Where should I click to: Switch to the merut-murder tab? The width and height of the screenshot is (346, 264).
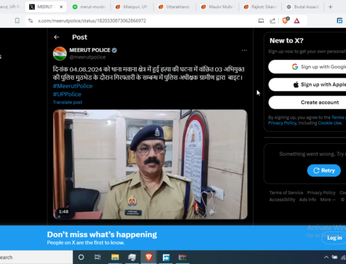click(x=89, y=7)
